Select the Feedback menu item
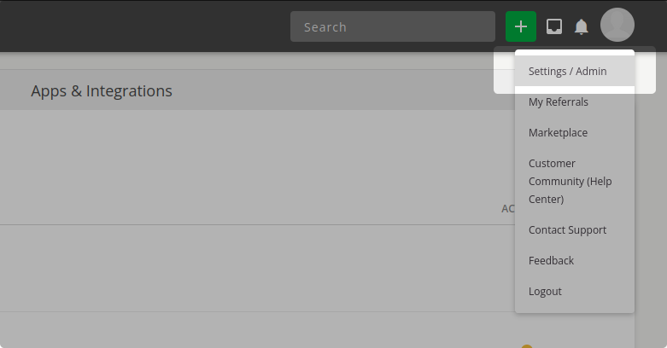 click(551, 261)
